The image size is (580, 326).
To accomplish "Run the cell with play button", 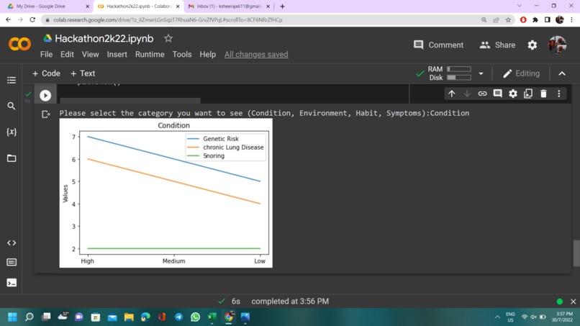I will [x=45, y=96].
